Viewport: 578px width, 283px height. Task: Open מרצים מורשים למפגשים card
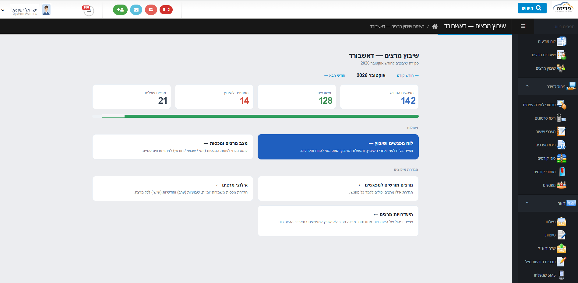(x=338, y=188)
